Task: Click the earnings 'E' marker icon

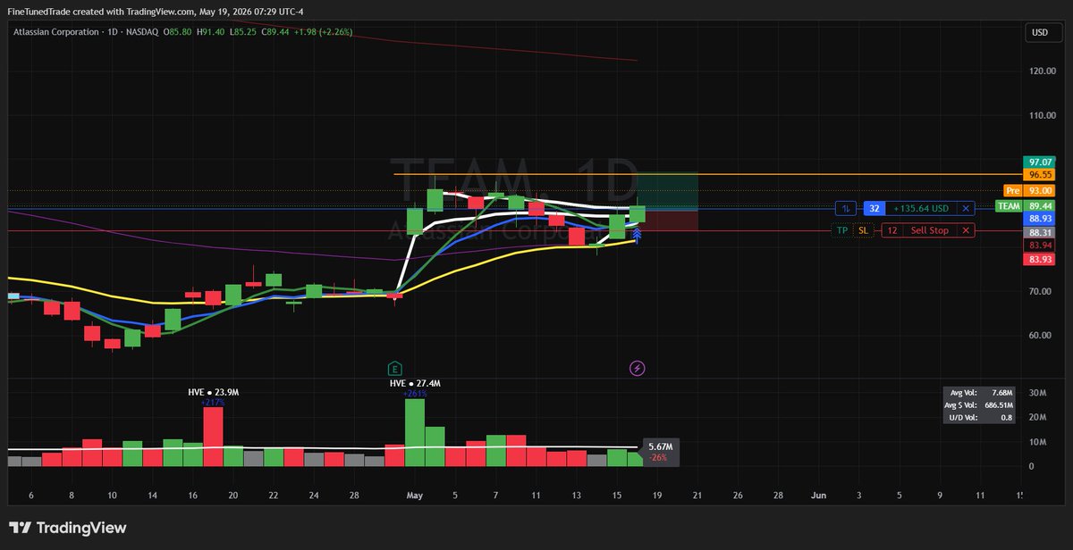Action: [394, 368]
